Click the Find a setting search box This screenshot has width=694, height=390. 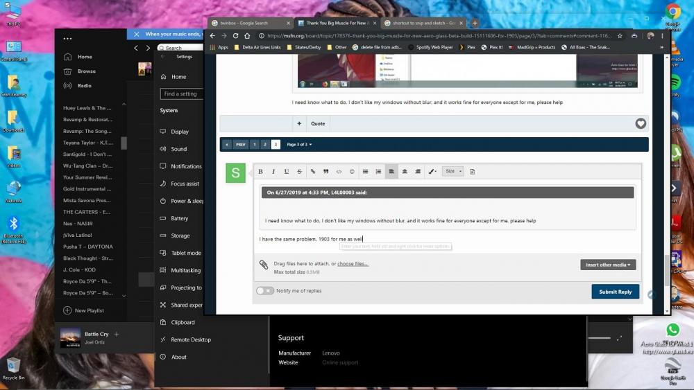click(x=182, y=94)
